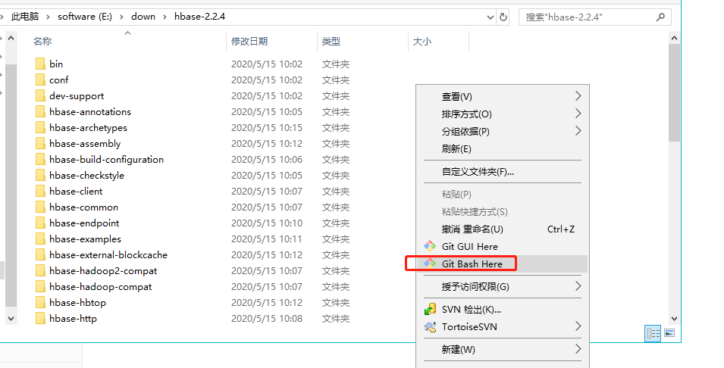This screenshot has height=368, width=724.
Task: Expand chevron after down breadcrumb
Action: [165, 17]
